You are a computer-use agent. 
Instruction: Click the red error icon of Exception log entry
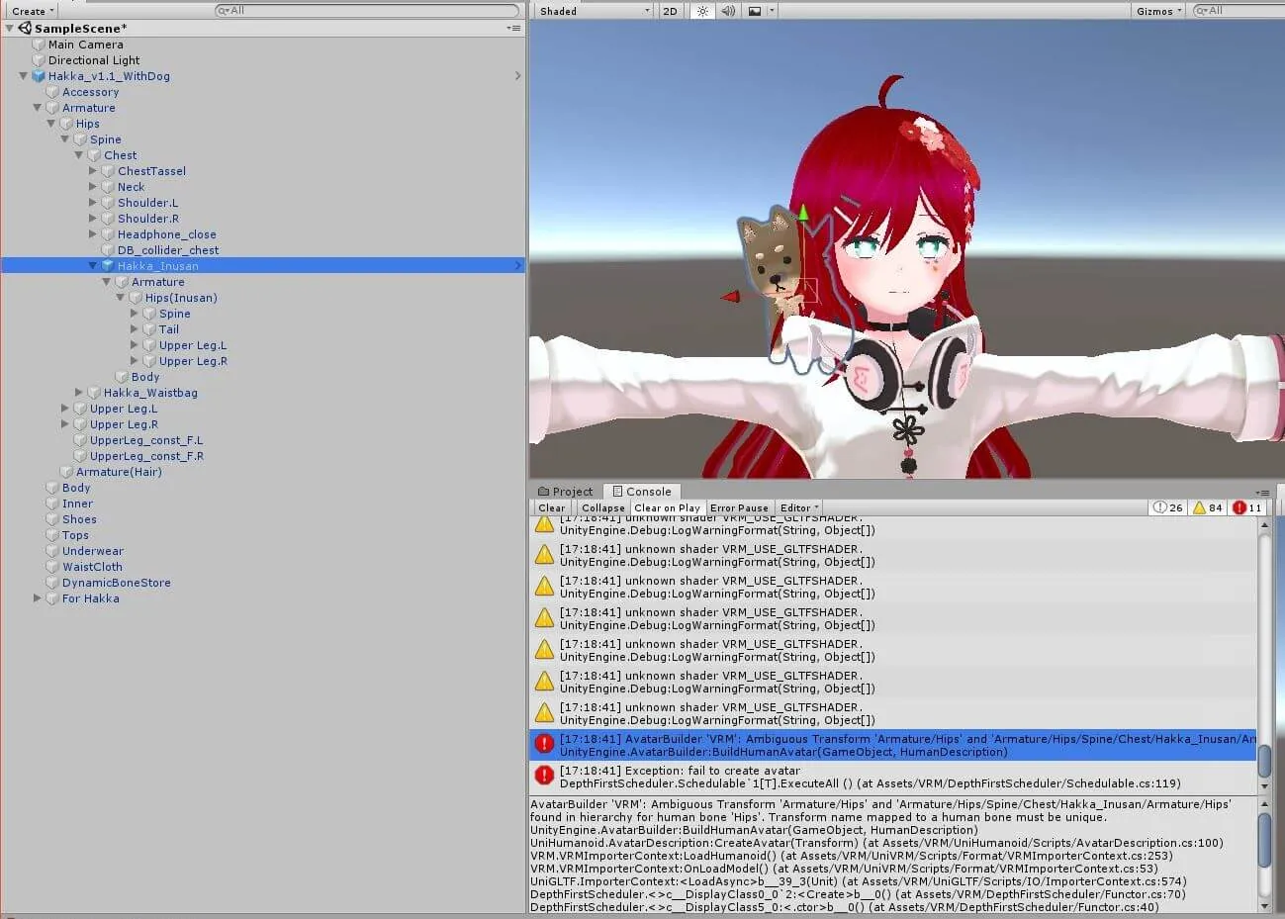point(544,776)
